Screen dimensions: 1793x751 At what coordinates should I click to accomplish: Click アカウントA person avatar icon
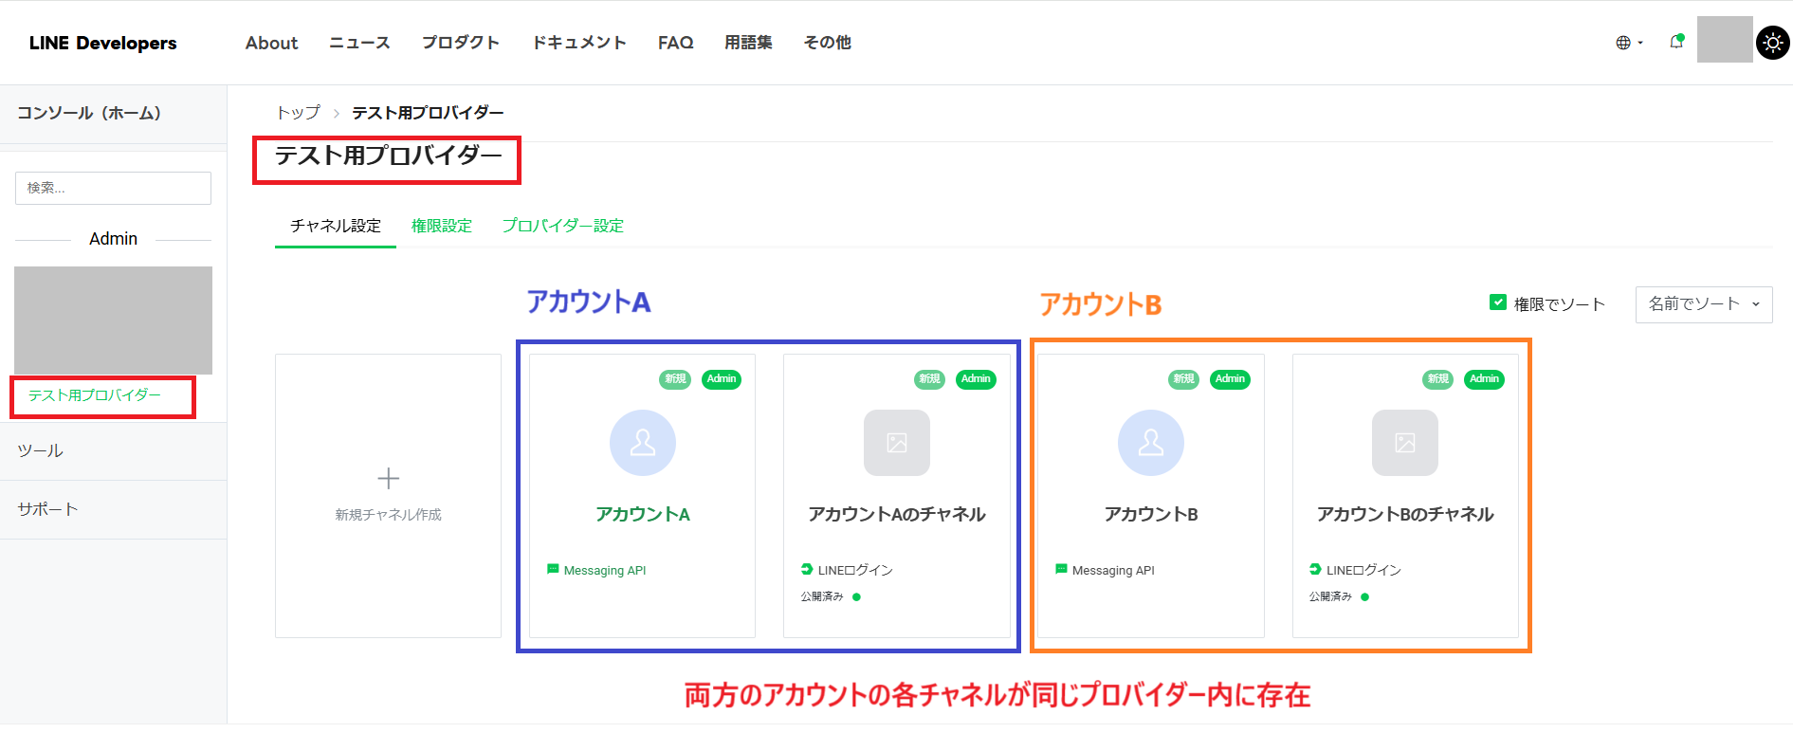[643, 443]
